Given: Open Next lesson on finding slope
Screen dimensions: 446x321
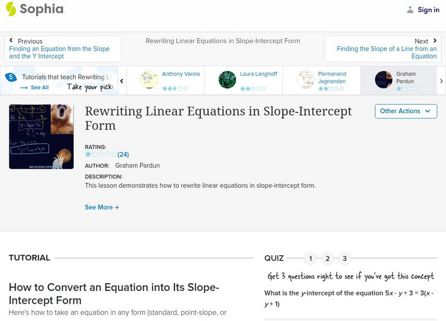Looking at the screenshot, I should (383, 49).
